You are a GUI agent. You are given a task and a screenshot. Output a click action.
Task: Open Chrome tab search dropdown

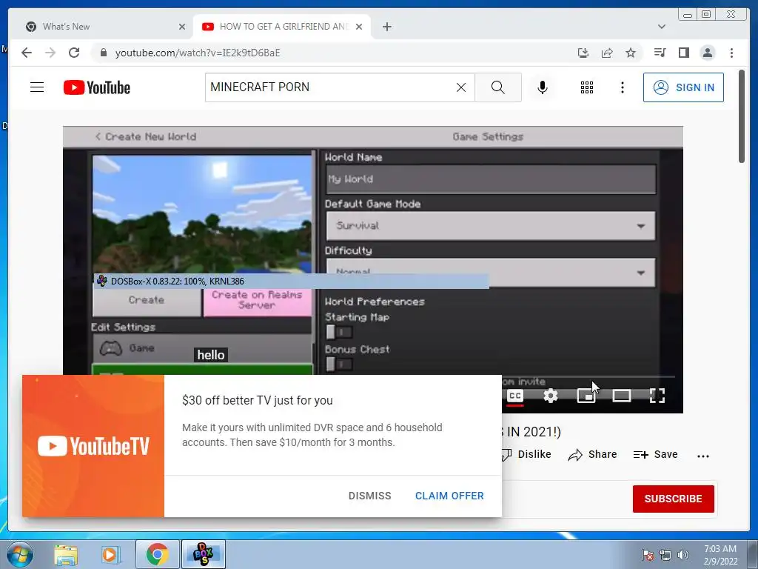[662, 27]
